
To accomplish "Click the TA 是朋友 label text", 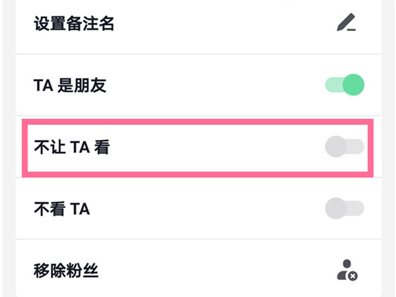I will 70,86.
